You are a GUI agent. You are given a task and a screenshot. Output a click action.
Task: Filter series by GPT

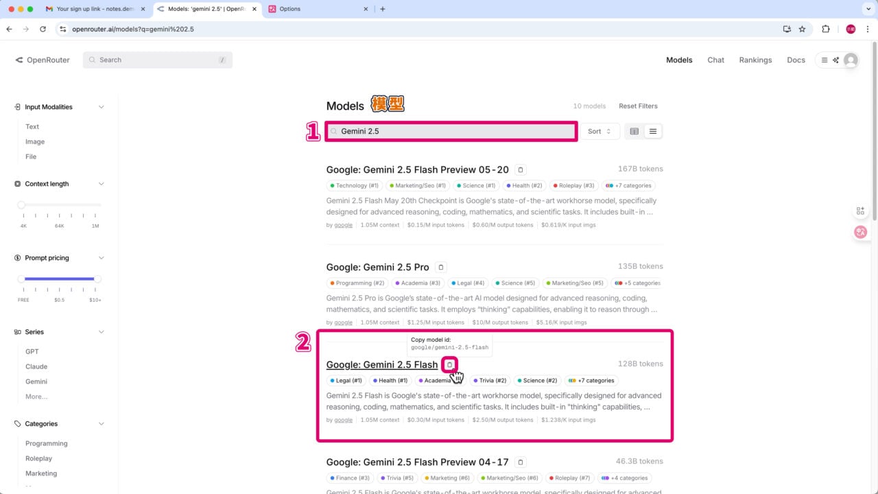(32, 351)
